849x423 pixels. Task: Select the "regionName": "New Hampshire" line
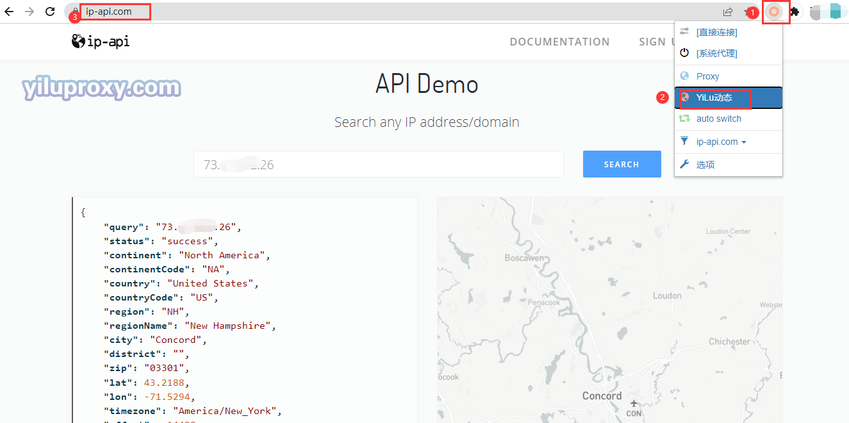pyautogui.click(x=190, y=326)
